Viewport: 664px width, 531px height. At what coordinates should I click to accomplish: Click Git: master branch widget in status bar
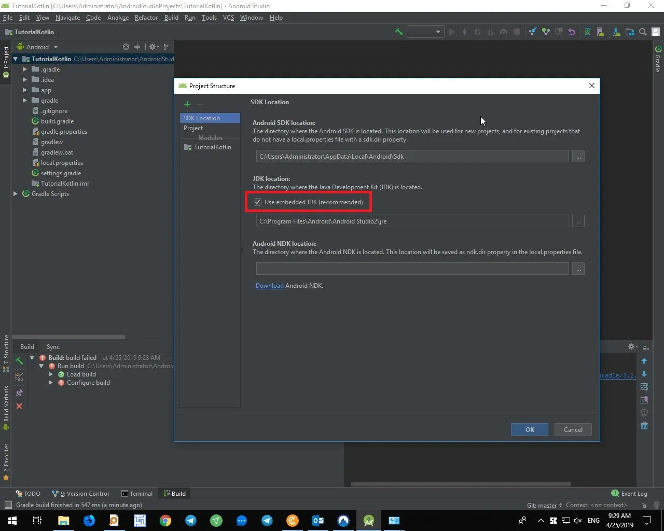click(544, 505)
